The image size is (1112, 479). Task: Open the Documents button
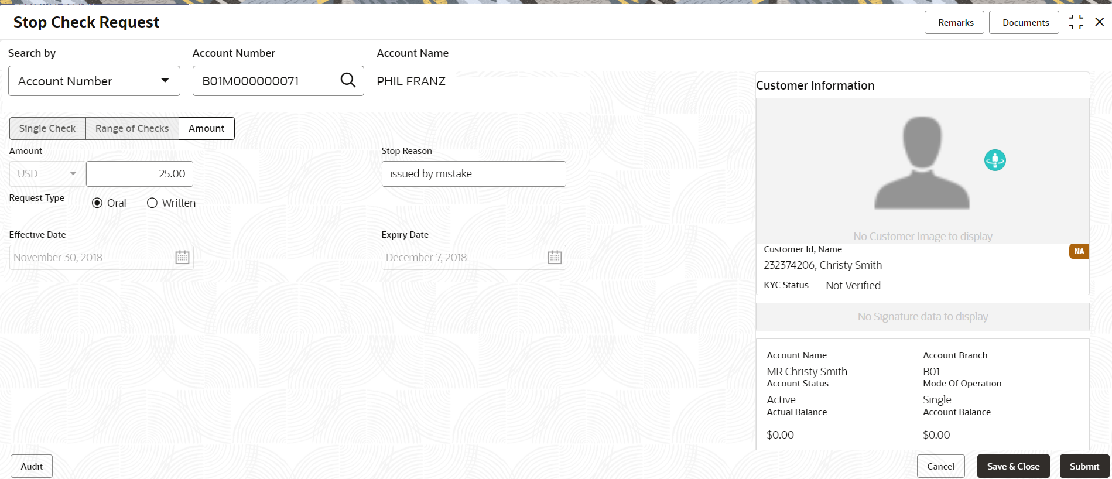point(1024,22)
